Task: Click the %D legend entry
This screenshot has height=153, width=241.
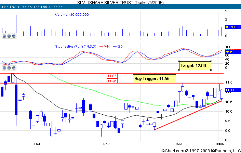Action: click(118, 47)
